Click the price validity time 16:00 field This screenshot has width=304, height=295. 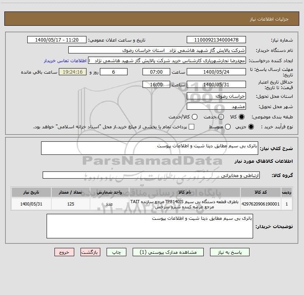[x=156, y=84]
